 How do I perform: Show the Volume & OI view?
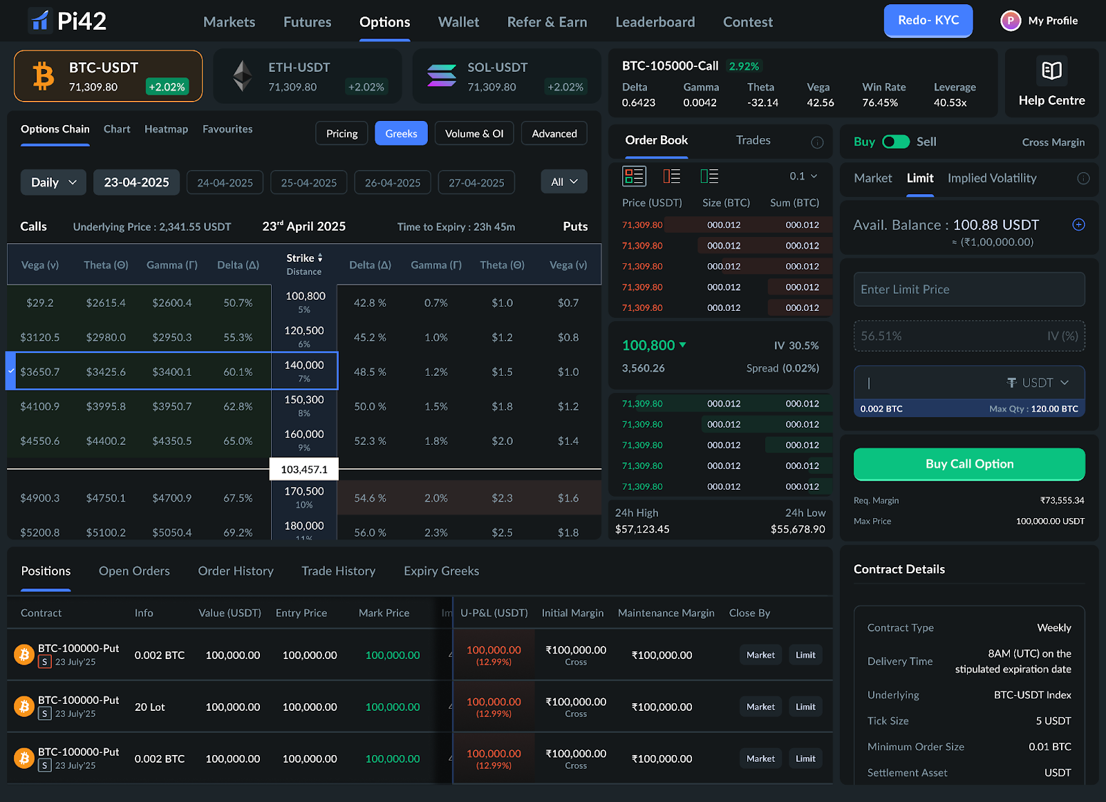pyautogui.click(x=474, y=133)
